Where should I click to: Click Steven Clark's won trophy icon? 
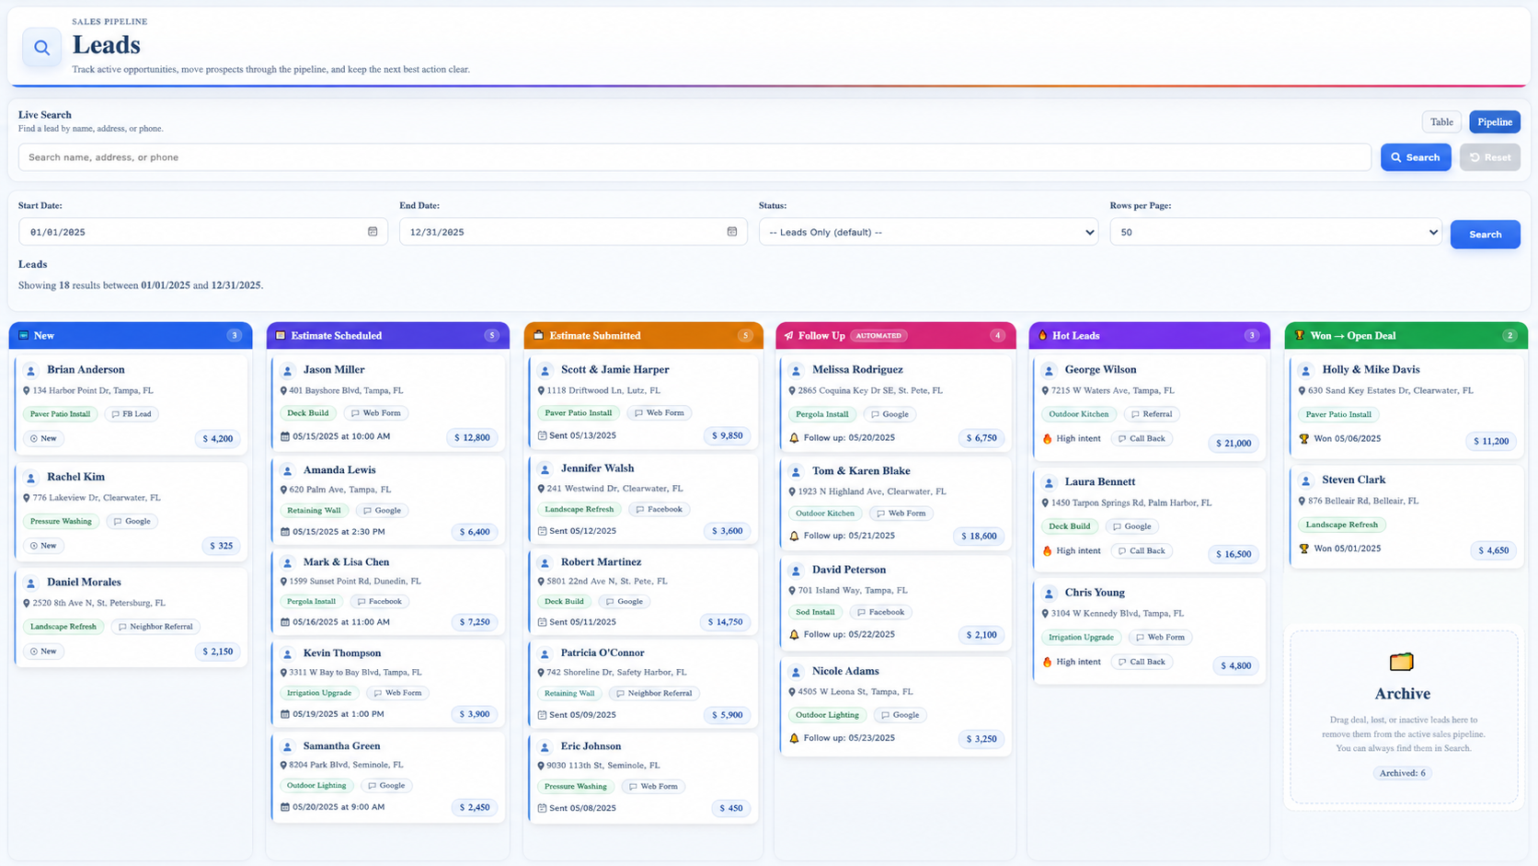coord(1303,548)
